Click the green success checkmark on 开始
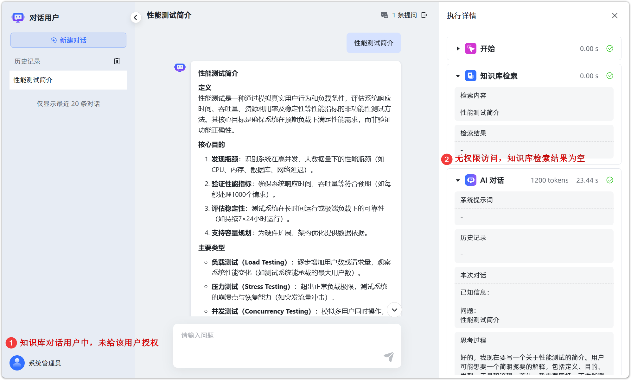631x380 pixels. tap(609, 48)
